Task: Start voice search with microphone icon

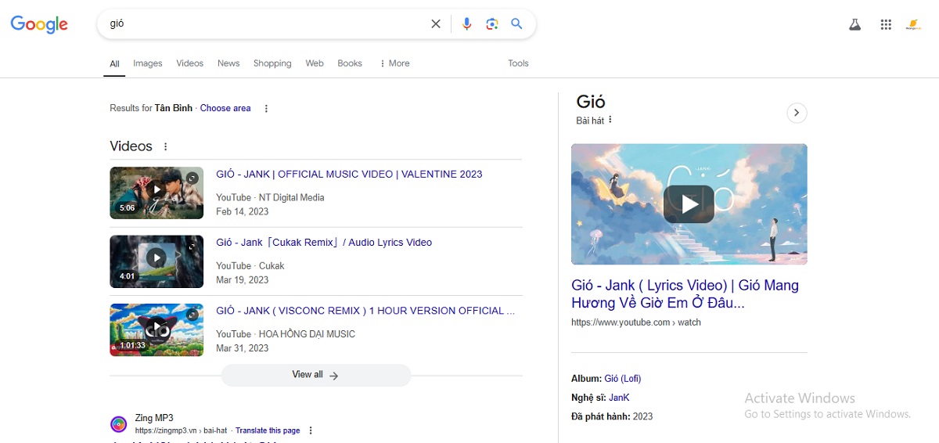Action: [x=467, y=24]
